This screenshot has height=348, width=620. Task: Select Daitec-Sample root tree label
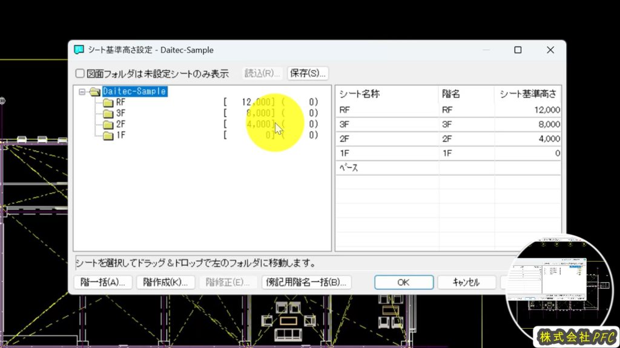134,92
